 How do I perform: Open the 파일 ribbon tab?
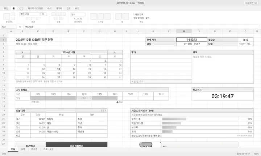pos(6,8)
